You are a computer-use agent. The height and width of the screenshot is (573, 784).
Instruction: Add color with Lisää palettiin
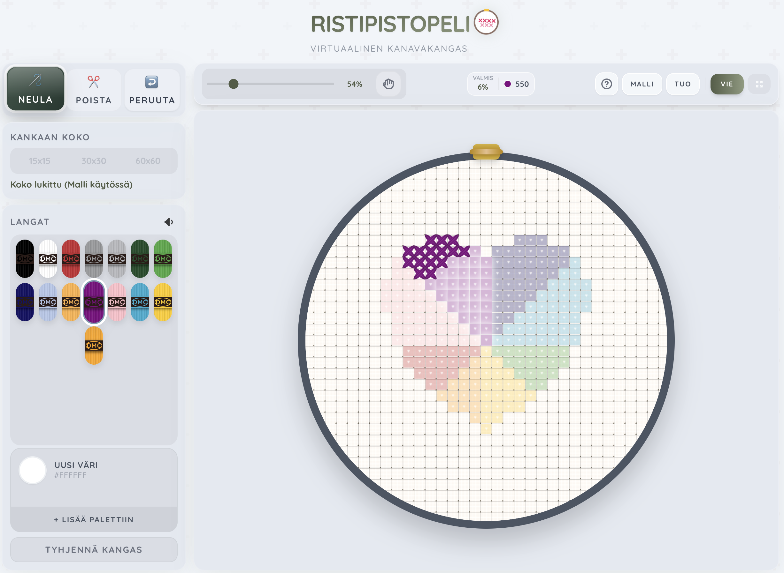click(94, 519)
